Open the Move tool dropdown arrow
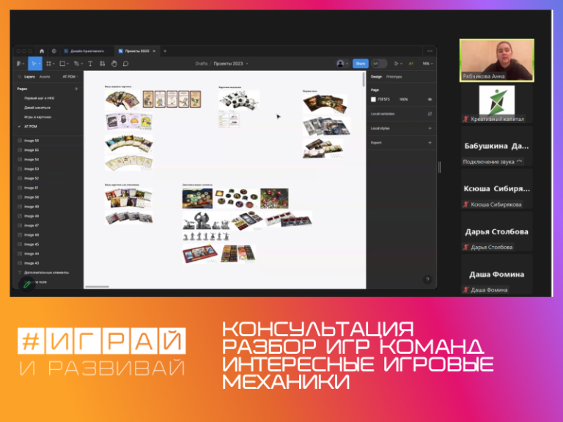 coord(39,64)
